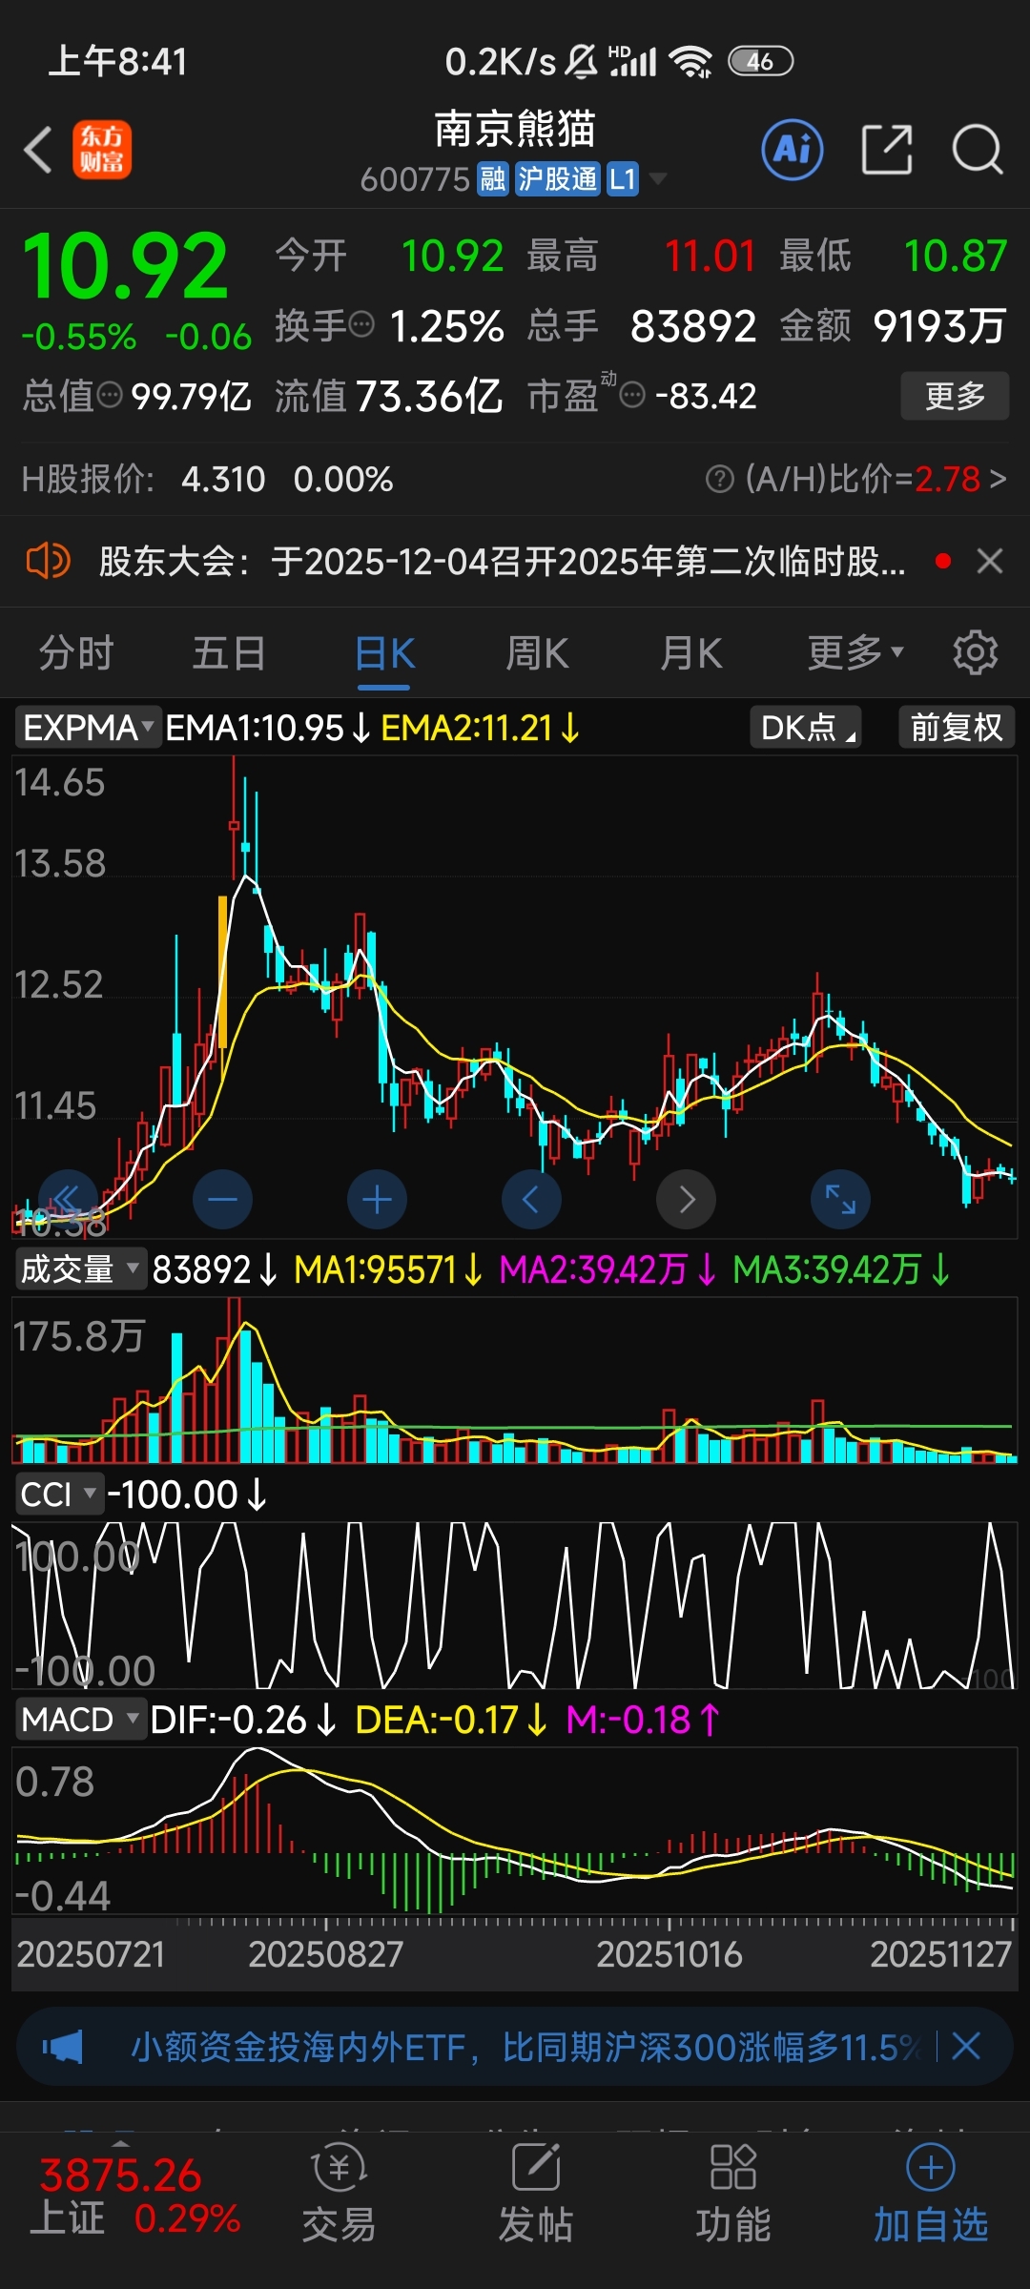Switch to 周K tab

pos(537,652)
